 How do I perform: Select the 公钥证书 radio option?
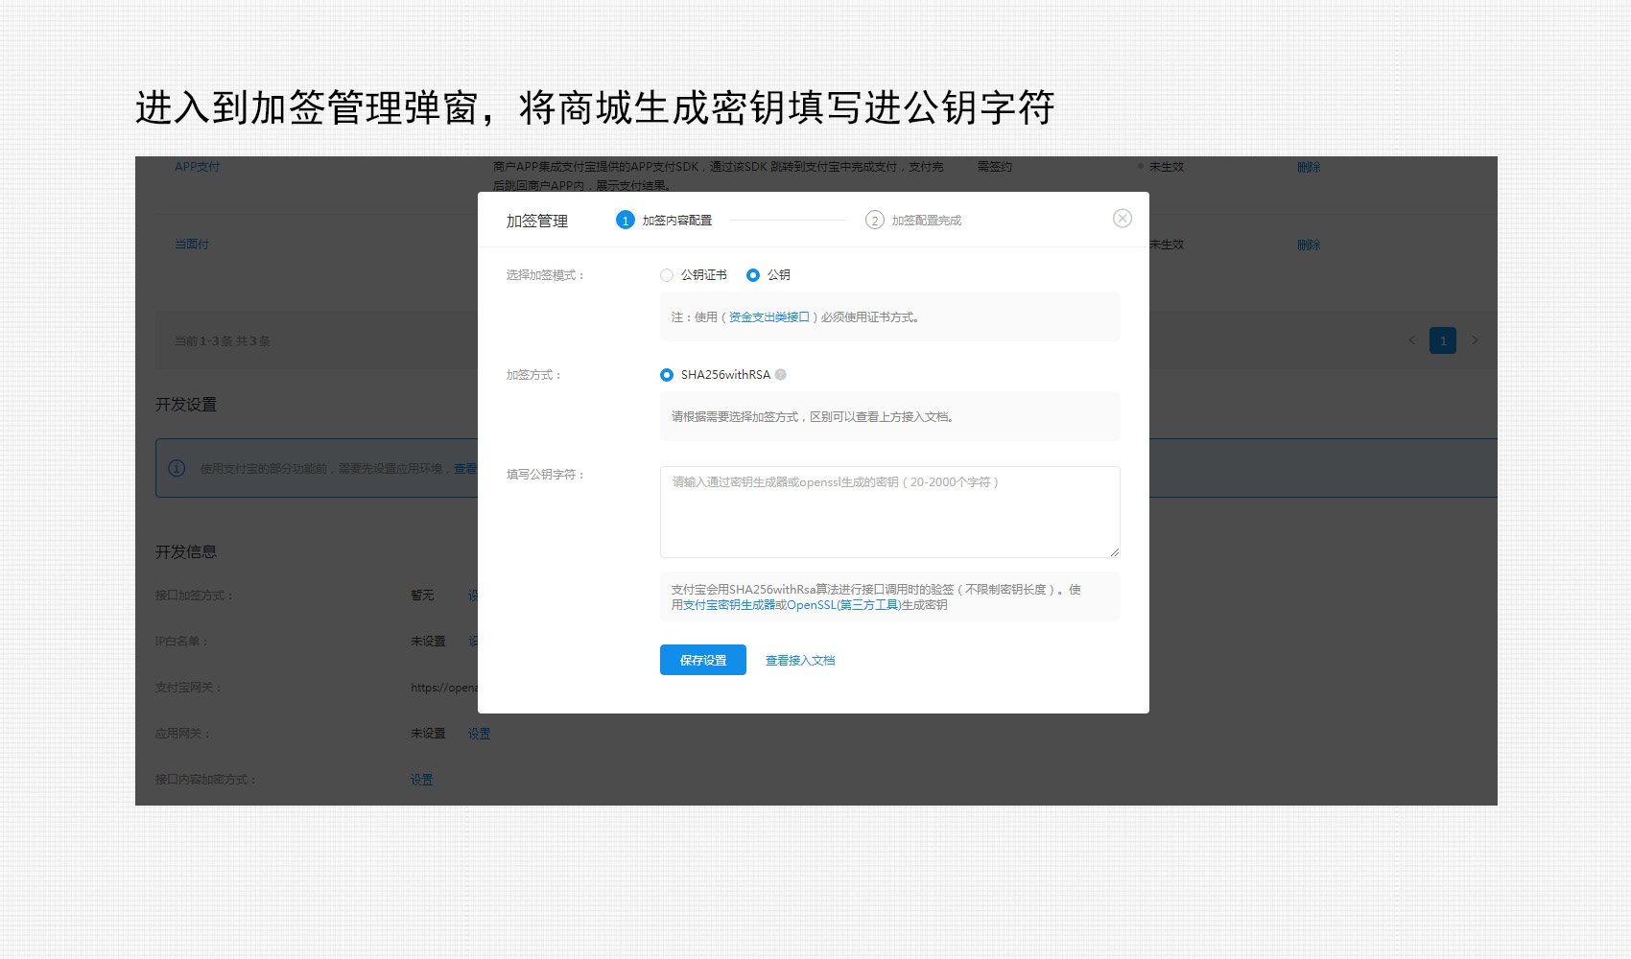[x=667, y=275]
